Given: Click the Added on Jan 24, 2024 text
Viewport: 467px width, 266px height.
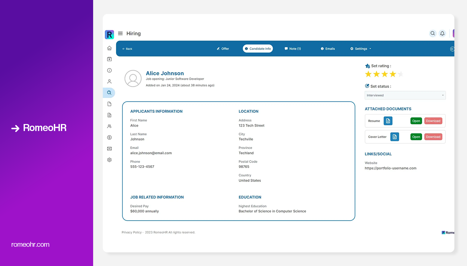Looking at the screenshot, I should [180, 85].
